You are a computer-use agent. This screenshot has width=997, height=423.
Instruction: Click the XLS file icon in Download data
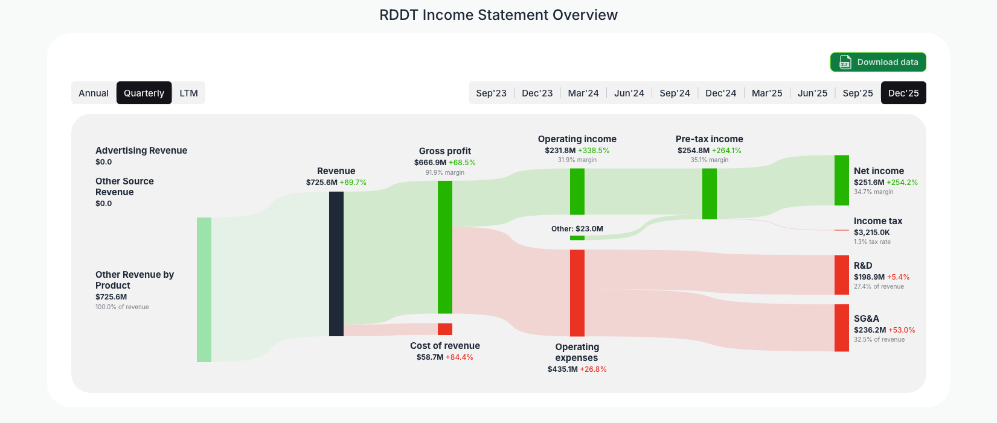845,62
